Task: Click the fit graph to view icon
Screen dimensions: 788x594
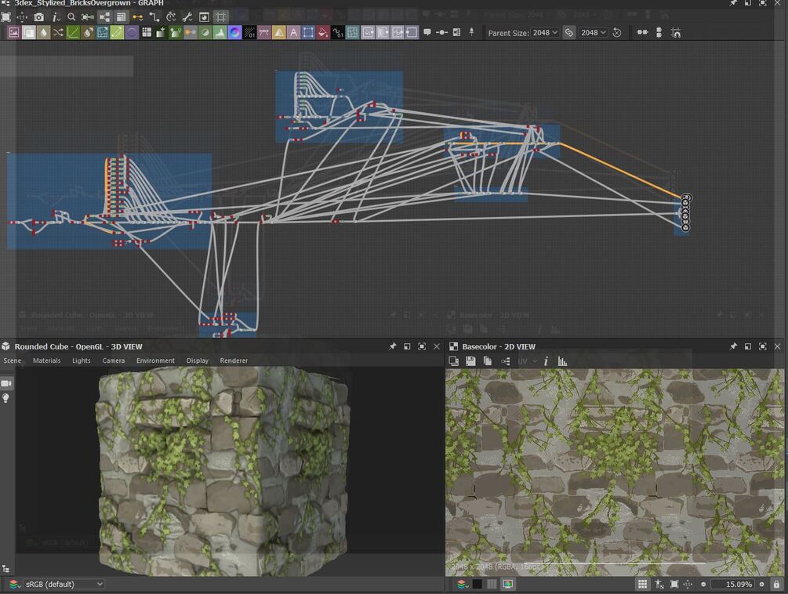Action: 6,17
